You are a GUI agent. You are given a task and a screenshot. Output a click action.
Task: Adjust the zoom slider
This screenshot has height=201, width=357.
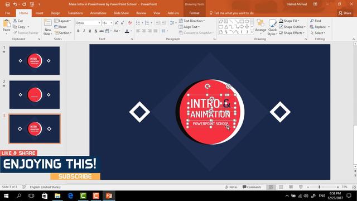click(319, 187)
